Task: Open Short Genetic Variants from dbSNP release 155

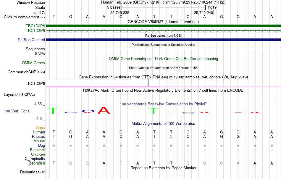Action: pos(163,68)
